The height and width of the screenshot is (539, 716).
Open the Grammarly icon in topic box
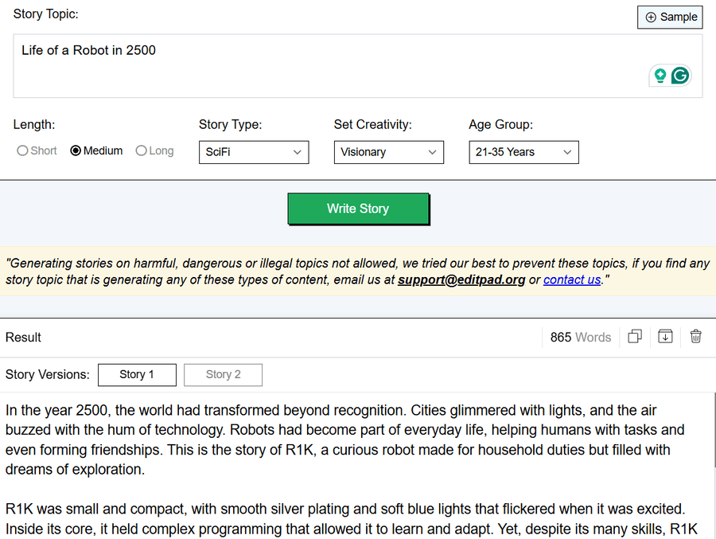pos(680,76)
